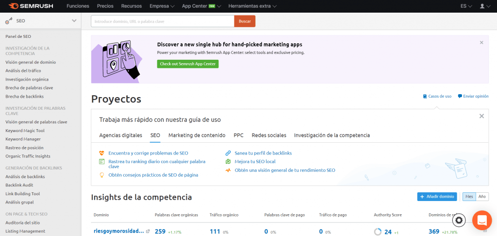
Task: Go to Panel de SEO
Action: coord(18,36)
